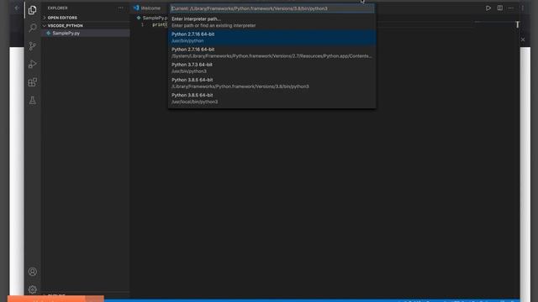
Task: Click the back arrow at top left
Action: [17, 8]
